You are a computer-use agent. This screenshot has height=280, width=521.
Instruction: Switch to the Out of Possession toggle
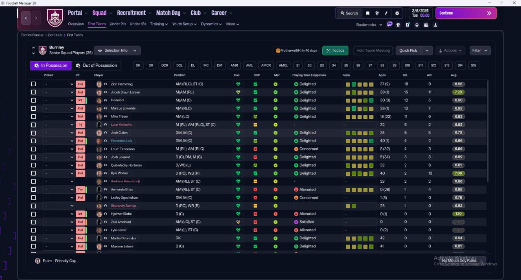pos(96,66)
